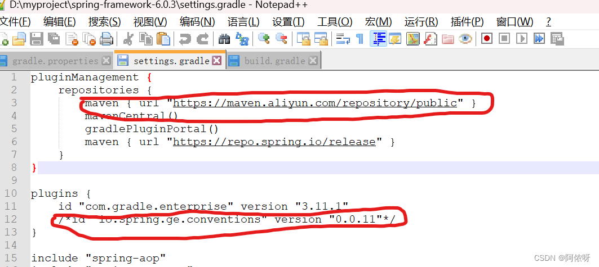Start macro recording with red dot
599x267 pixels.
[487, 38]
